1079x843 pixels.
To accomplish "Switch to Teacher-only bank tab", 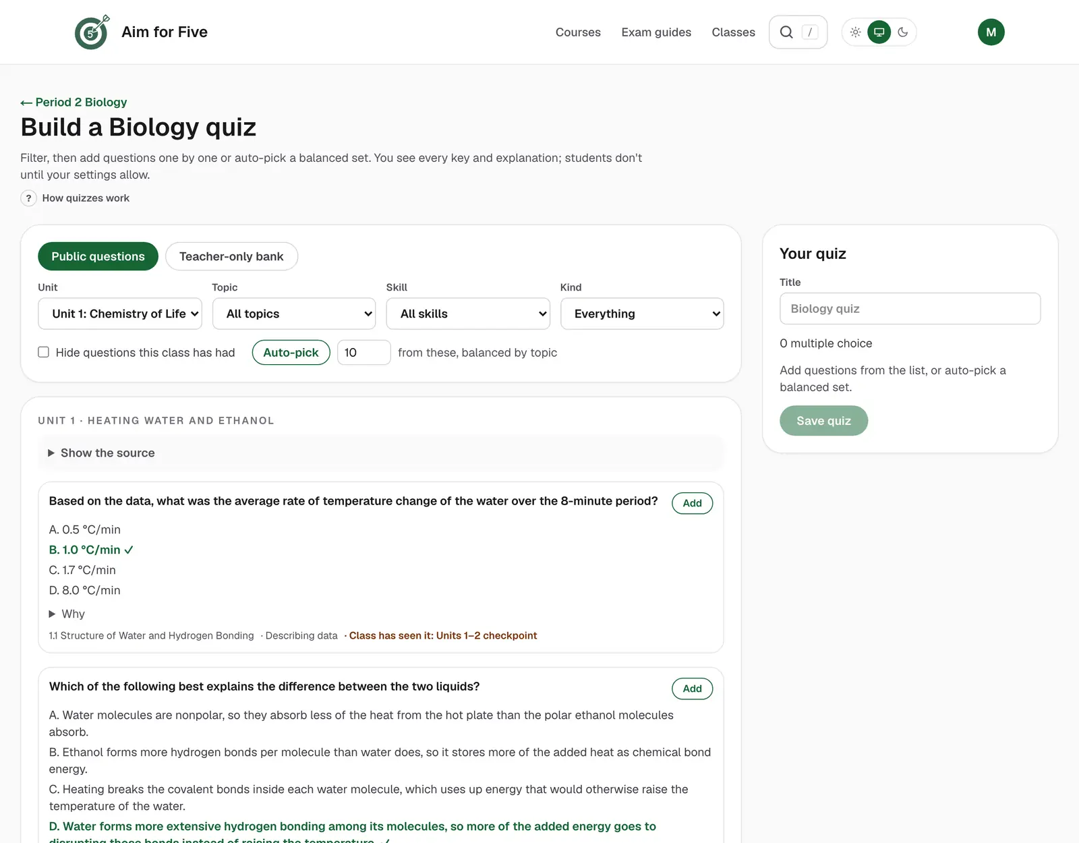I will click(x=231, y=256).
